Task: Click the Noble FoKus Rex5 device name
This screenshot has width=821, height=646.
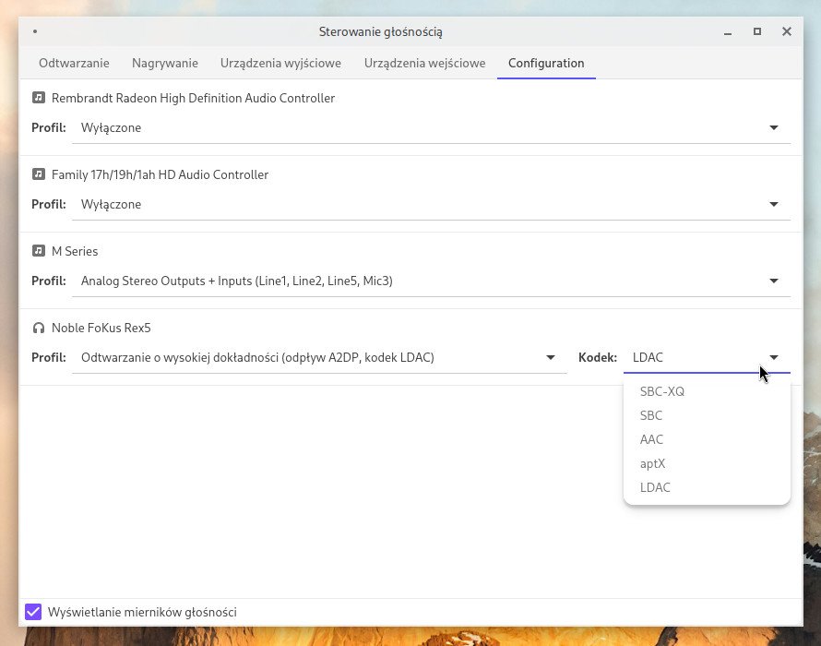Action: (x=101, y=328)
